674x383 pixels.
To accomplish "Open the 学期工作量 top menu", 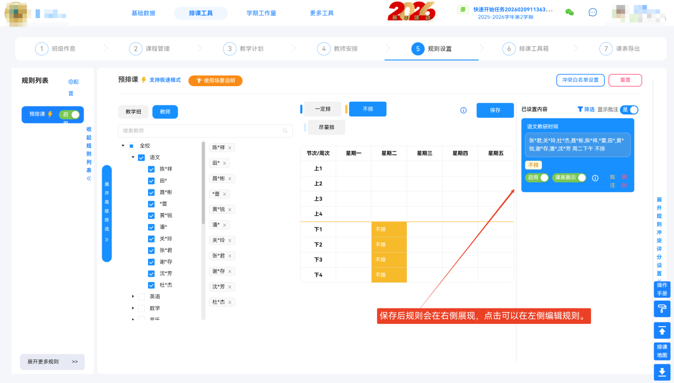I will pyautogui.click(x=261, y=13).
